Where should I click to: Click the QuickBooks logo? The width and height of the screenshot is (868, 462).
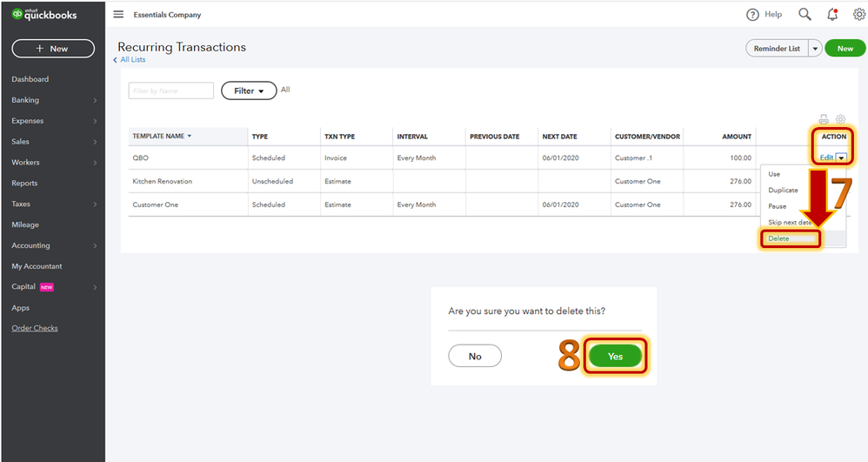pyautogui.click(x=44, y=15)
